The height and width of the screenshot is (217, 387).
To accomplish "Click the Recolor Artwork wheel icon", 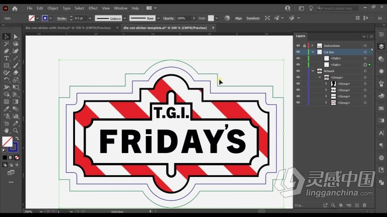I will pos(227,18).
